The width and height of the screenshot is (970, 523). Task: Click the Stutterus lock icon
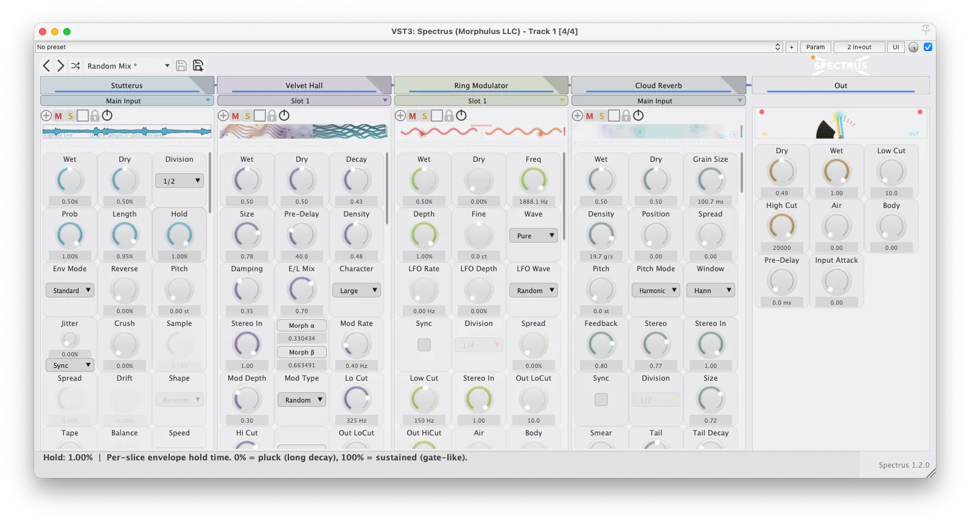95,116
